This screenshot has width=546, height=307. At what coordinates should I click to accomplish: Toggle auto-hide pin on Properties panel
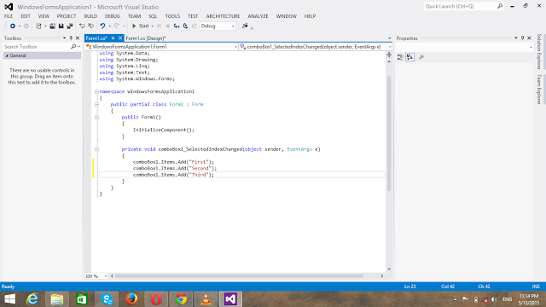pos(522,38)
